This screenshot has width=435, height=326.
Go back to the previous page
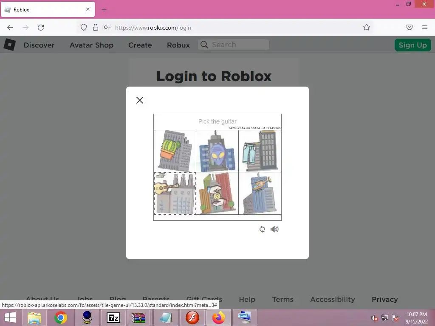click(10, 28)
